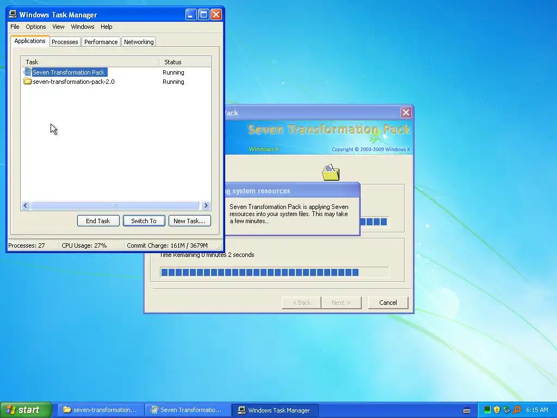Click Cancel in the Seven Transformation Pack installer
The image size is (557, 418).
[388, 303]
